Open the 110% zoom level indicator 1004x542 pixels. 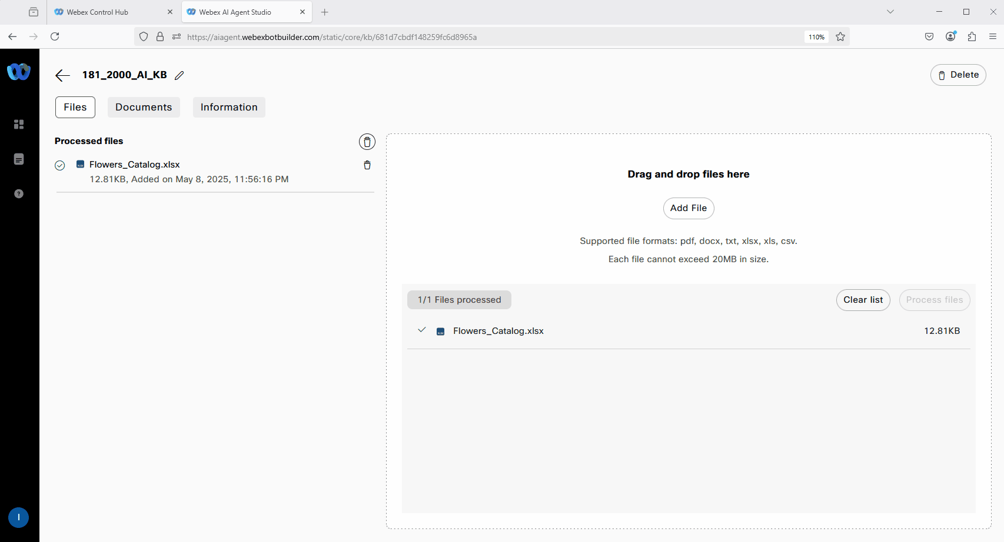(x=816, y=37)
